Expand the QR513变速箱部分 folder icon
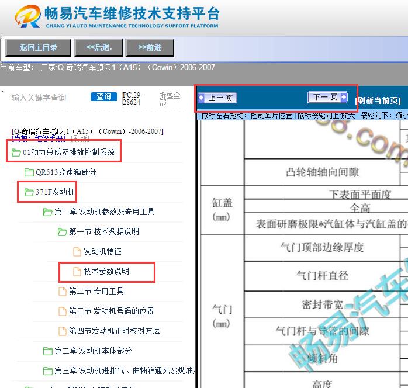The height and width of the screenshot is (388, 408). click(x=29, y=172)
